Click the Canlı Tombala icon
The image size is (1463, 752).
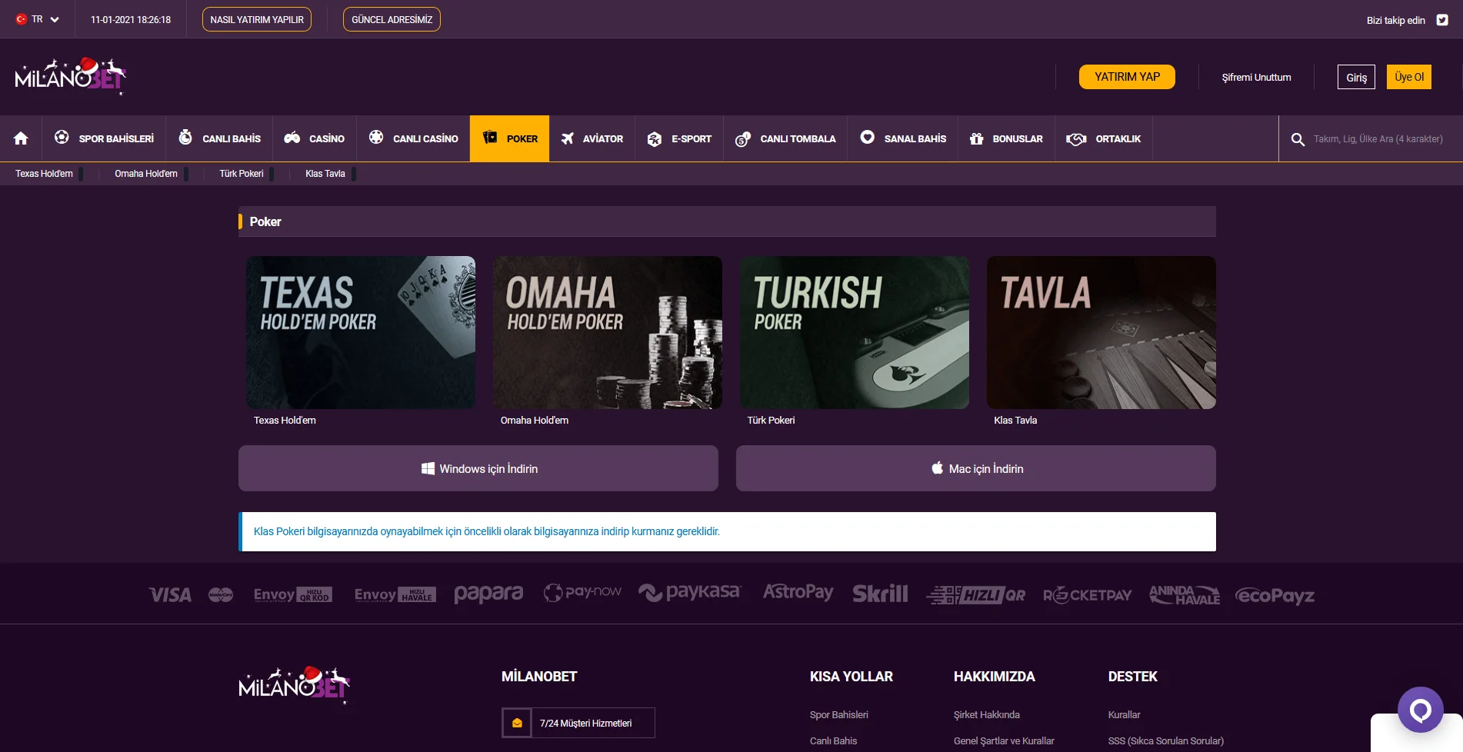(743, 138)
